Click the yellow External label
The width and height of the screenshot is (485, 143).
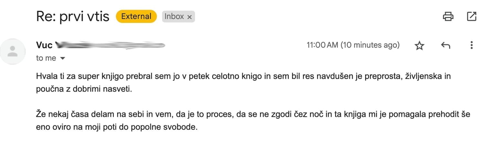click(x=136, y=16)
